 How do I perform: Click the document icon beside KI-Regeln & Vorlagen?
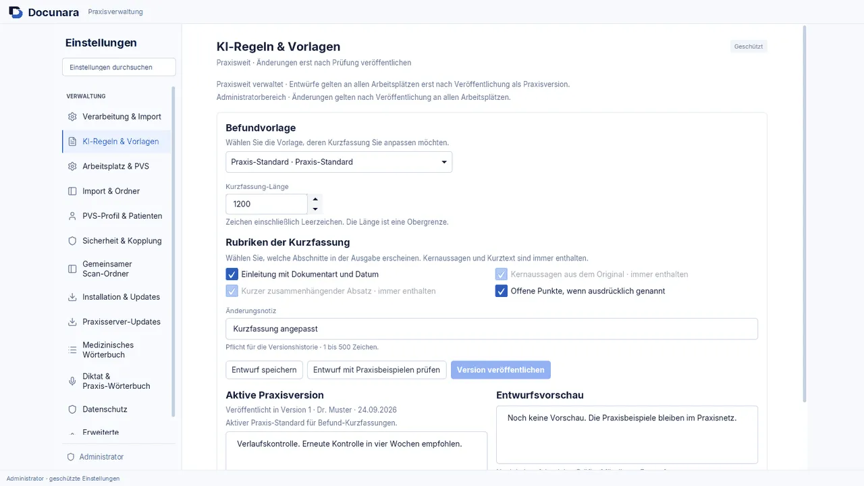pos(72,142)
